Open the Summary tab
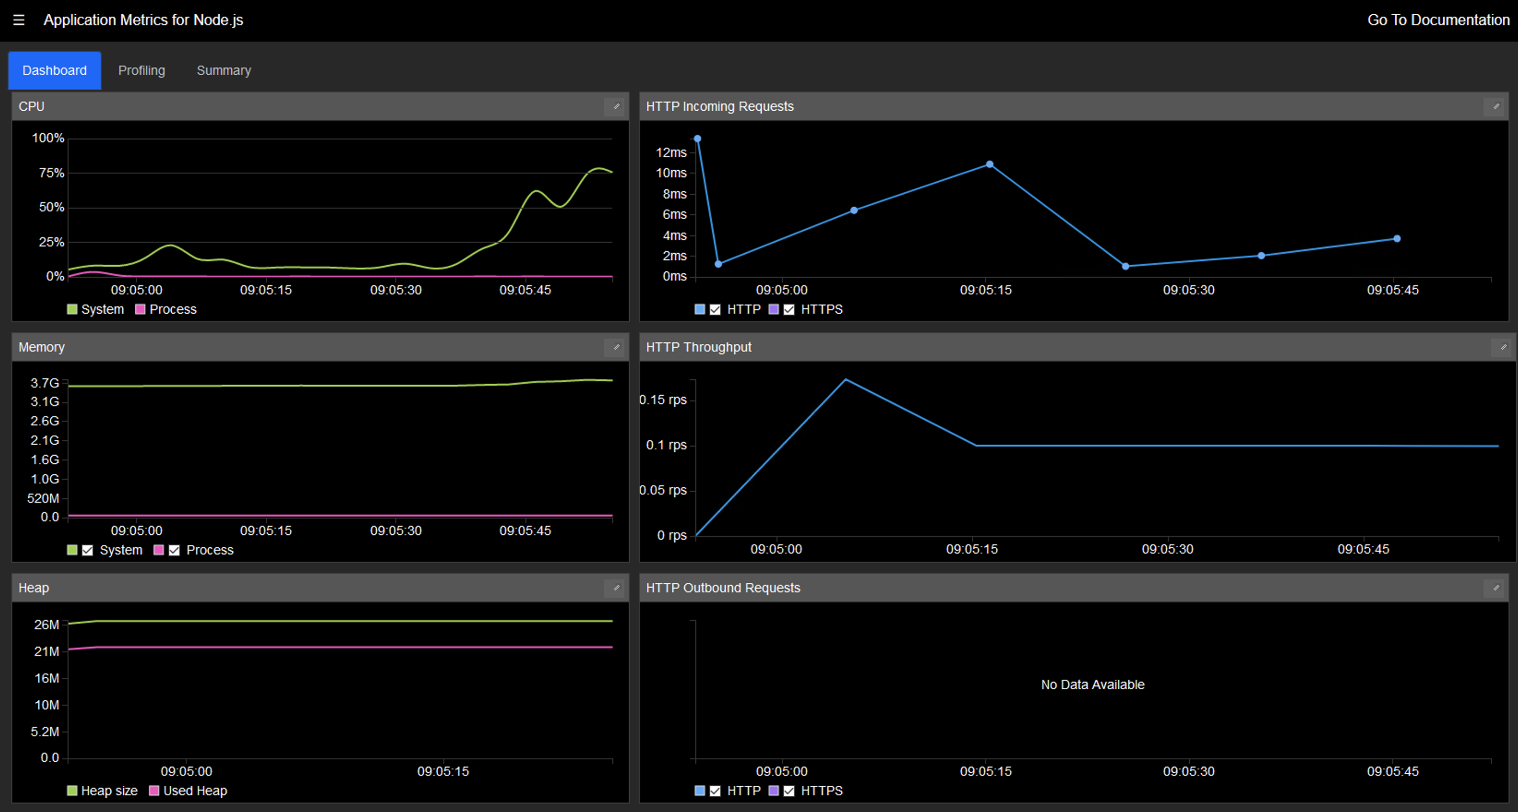Image resolution: width=1518 pixels, height=812 pixels. [223, 71]
